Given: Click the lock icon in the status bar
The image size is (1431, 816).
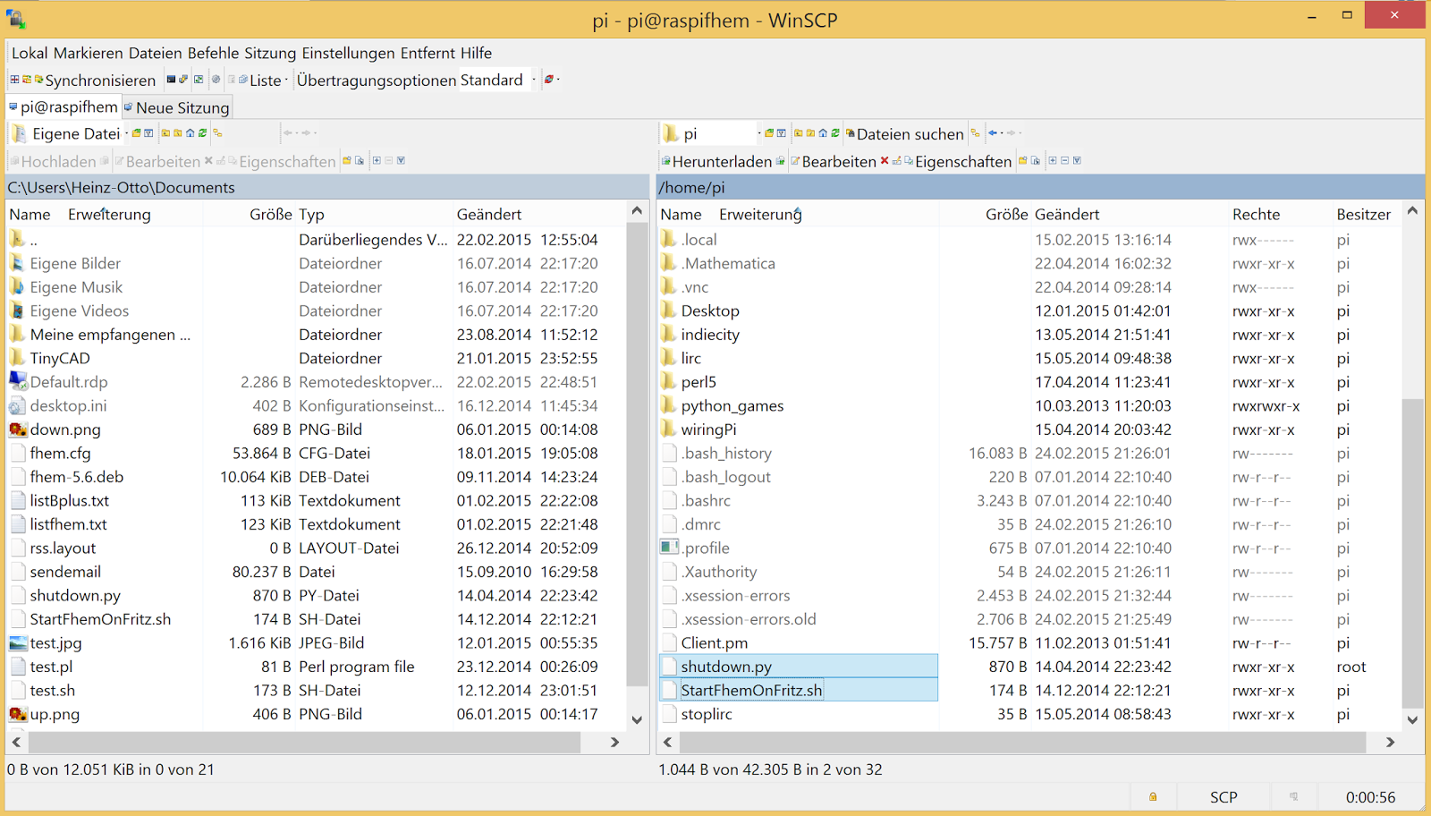Looking at the screenshot, I should [1153, 796].
